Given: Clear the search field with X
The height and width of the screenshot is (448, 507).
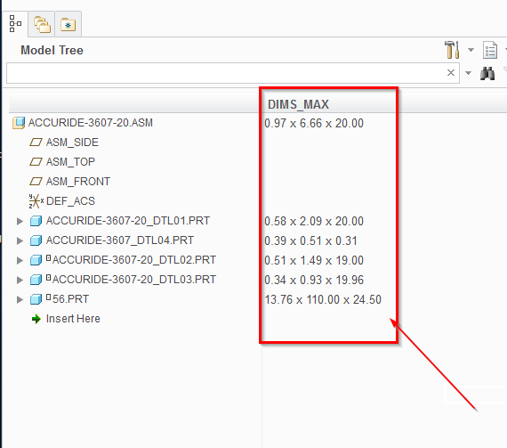Looking at the screenshot, I should coord(451,73).
